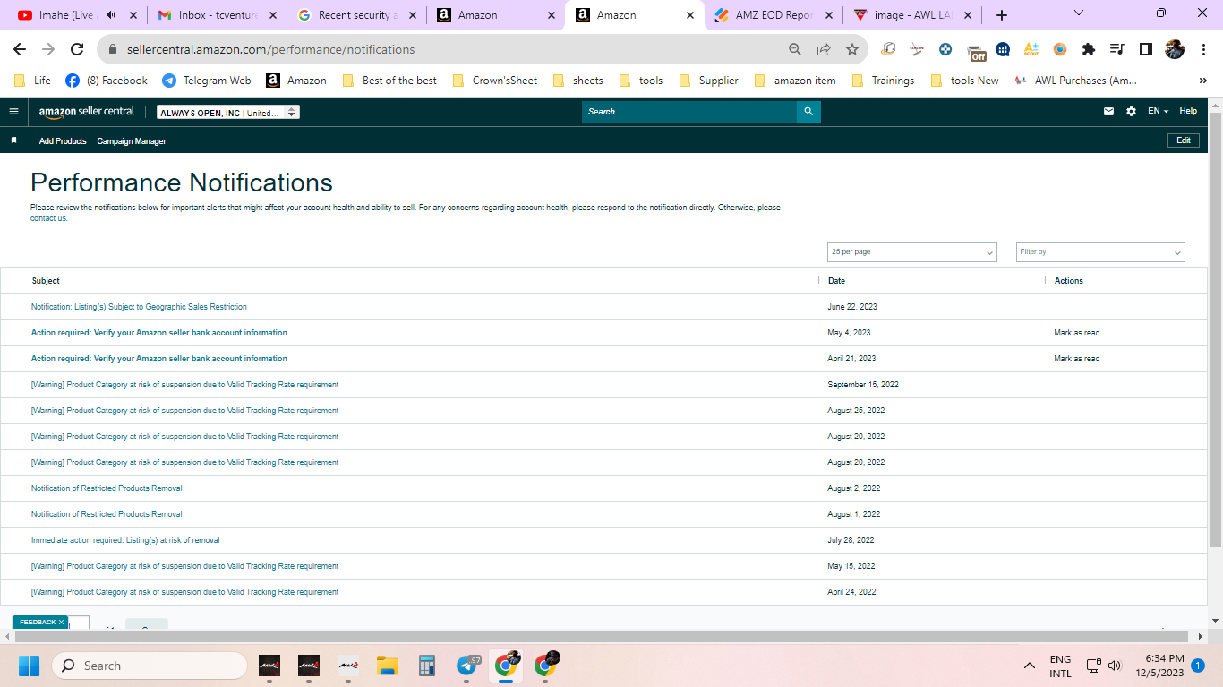Open the September 15, 2022 Valid Tracking Rate warning

tap(185, 385)
